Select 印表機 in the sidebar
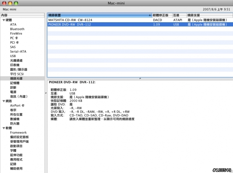The height and width of the screenshot is (173, 233). point(15,65)
